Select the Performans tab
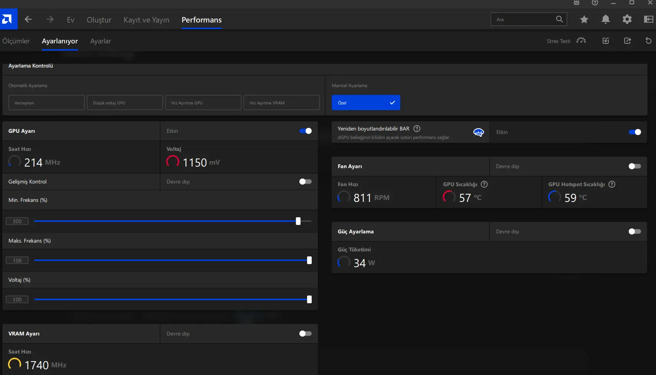 [x=202, y=20]
